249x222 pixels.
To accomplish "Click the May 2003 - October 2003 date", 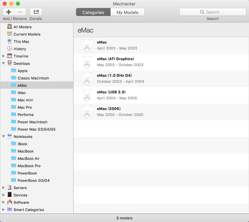I will (120, 65).
